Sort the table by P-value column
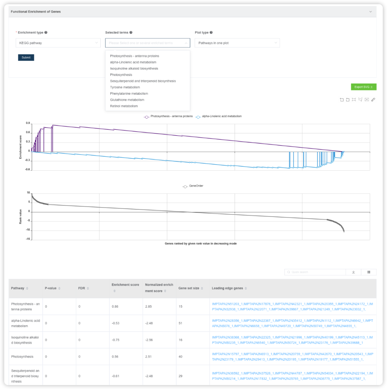This screenshot has height=389, width=387. [59, 289]
